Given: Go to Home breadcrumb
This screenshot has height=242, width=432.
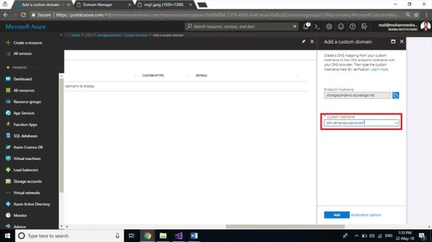Looking at the screenshot, I should [x=76, y=35].
